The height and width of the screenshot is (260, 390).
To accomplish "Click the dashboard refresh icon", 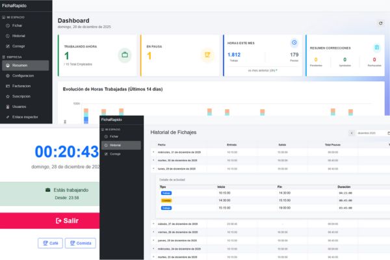I will (x=381, y=23).
